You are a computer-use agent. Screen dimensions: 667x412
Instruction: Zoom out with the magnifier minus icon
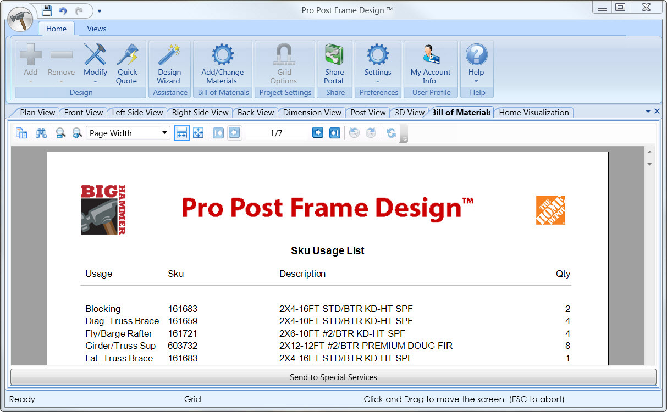click(60, 133)
